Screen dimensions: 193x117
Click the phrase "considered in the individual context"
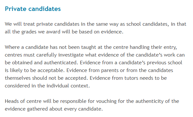click(x=47, y=86)
